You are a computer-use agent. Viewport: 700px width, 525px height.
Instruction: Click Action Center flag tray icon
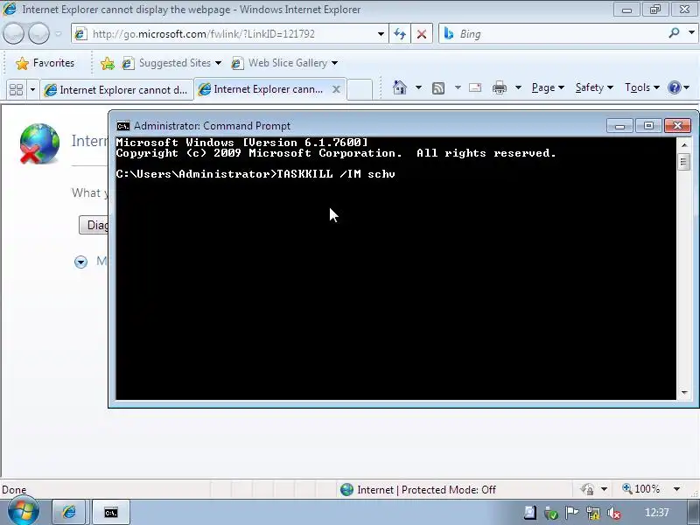(x=571, y=513)
